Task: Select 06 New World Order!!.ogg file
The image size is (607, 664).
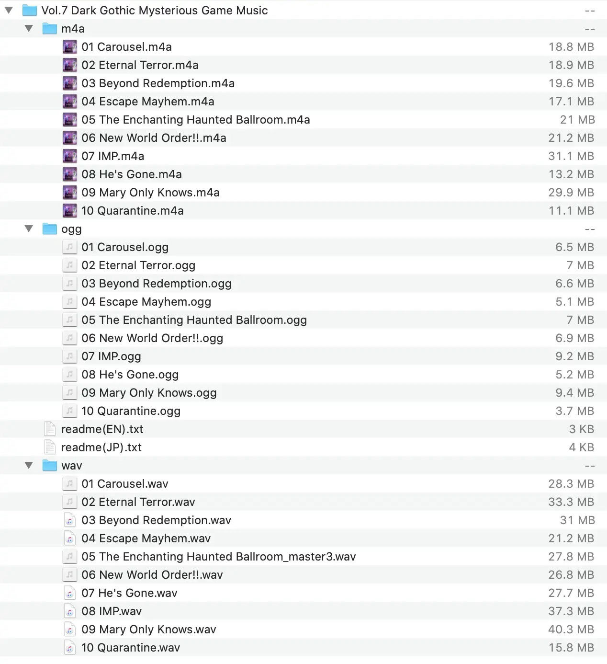Action: pos(152,338)
